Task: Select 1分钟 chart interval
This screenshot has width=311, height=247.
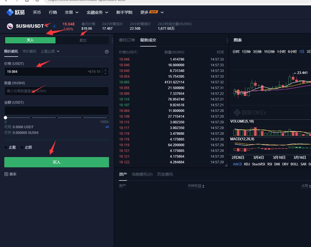Action: click(x=246, y=52)
